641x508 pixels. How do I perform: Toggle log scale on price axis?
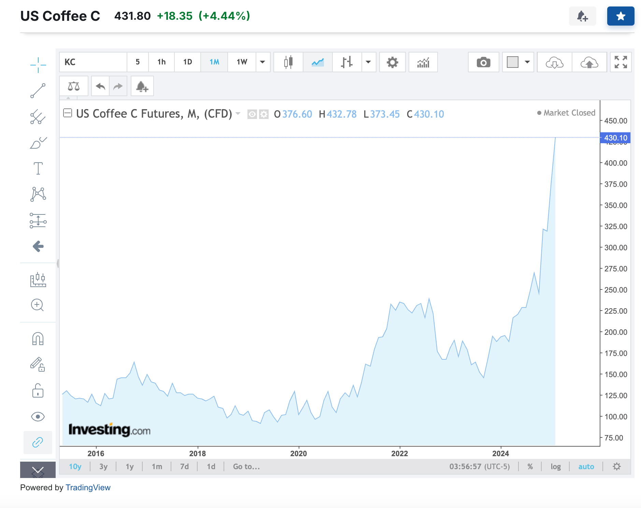555,466
